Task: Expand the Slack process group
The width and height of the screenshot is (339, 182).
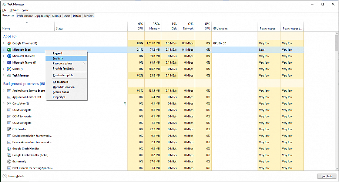Action: [3, 69]
